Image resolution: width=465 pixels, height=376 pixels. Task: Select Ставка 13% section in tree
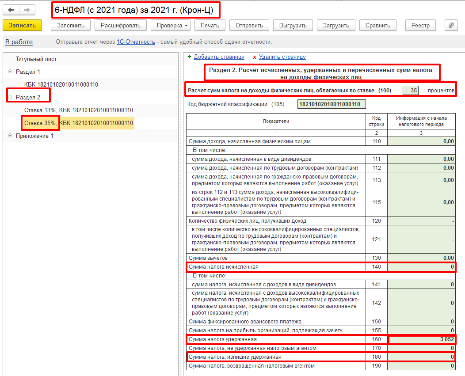coord(78,110)
